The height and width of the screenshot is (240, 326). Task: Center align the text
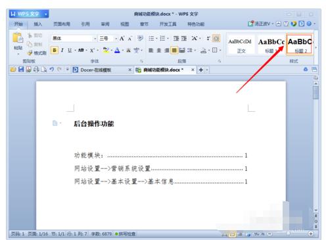click(158, 50)
